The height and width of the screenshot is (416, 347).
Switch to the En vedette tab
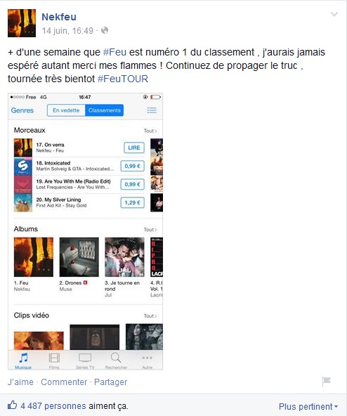click(66, 110)
